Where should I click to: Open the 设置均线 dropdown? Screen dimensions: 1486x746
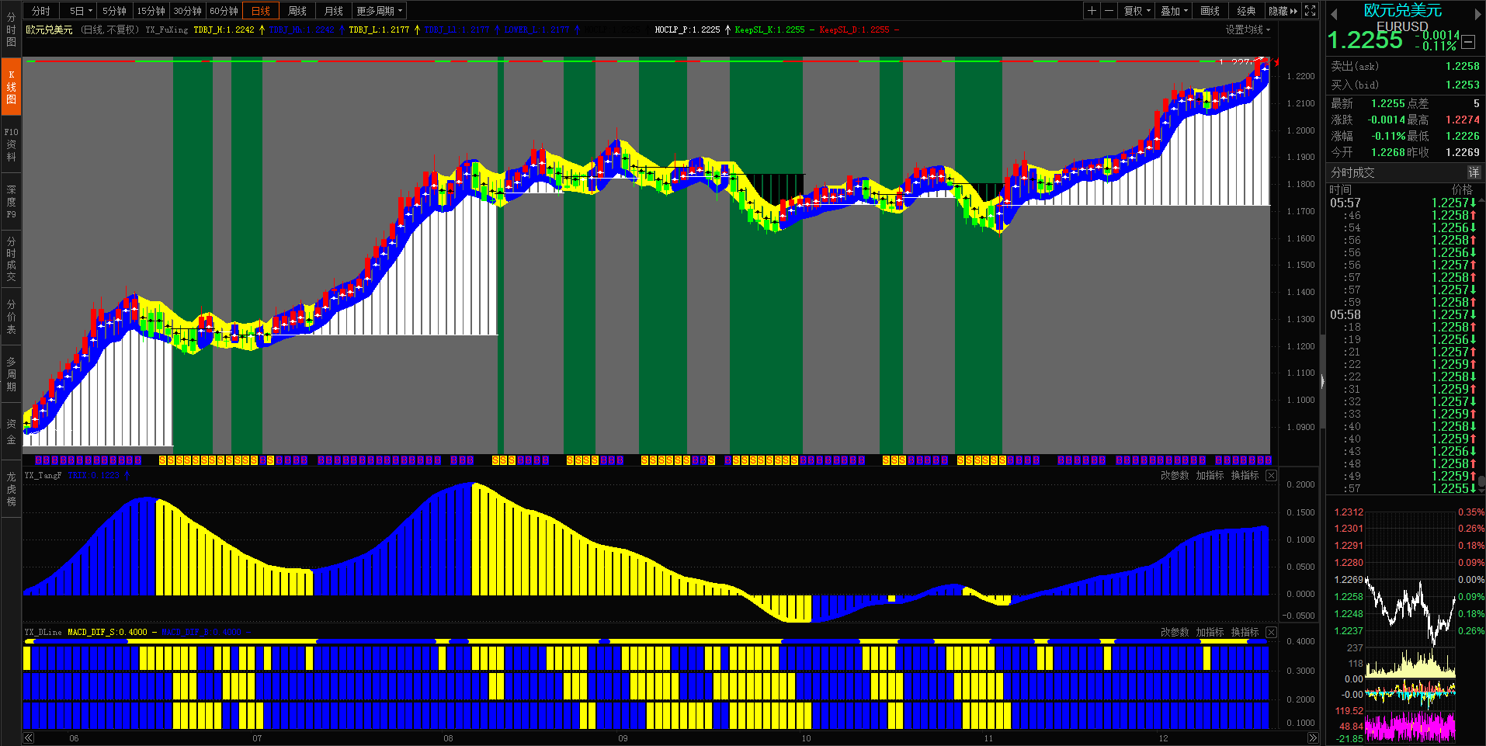pos(1248,29)
